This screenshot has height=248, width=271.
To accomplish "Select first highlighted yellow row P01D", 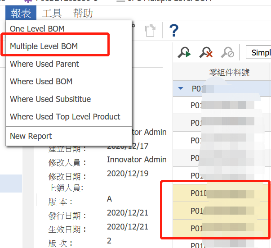I will tap(221, 193).
